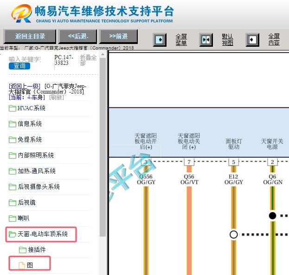Screen dimensions: 289x275
Task: Open the 后视镜 folder icon
Action: [x=13, y=202]
